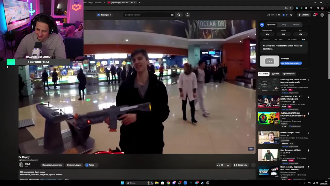
Task: Open the vidIQ Фильтры dropdown
Action: coord(104,15)
